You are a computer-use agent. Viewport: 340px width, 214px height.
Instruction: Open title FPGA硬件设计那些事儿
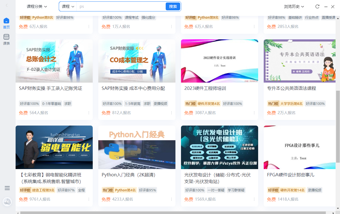(x=291, y=175)
